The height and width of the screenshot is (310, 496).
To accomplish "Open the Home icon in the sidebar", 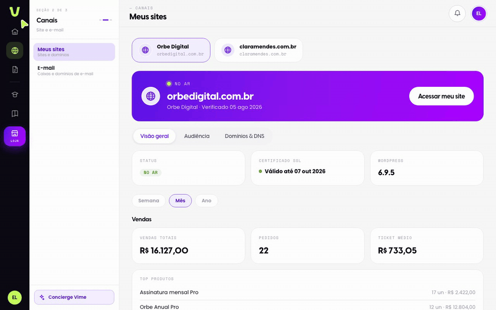I will click(x=14, y=32).
